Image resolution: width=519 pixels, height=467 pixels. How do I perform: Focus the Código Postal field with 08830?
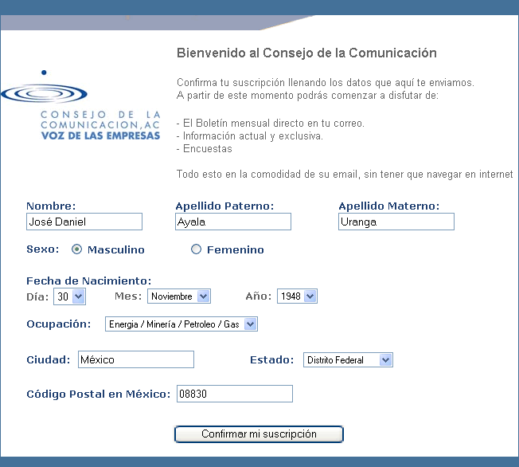point(234,394)
